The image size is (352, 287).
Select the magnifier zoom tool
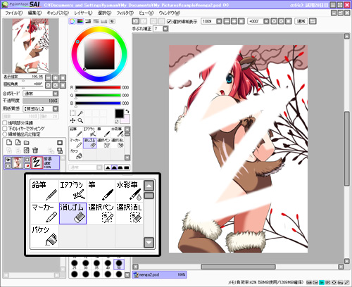click(x=80, y=121)
